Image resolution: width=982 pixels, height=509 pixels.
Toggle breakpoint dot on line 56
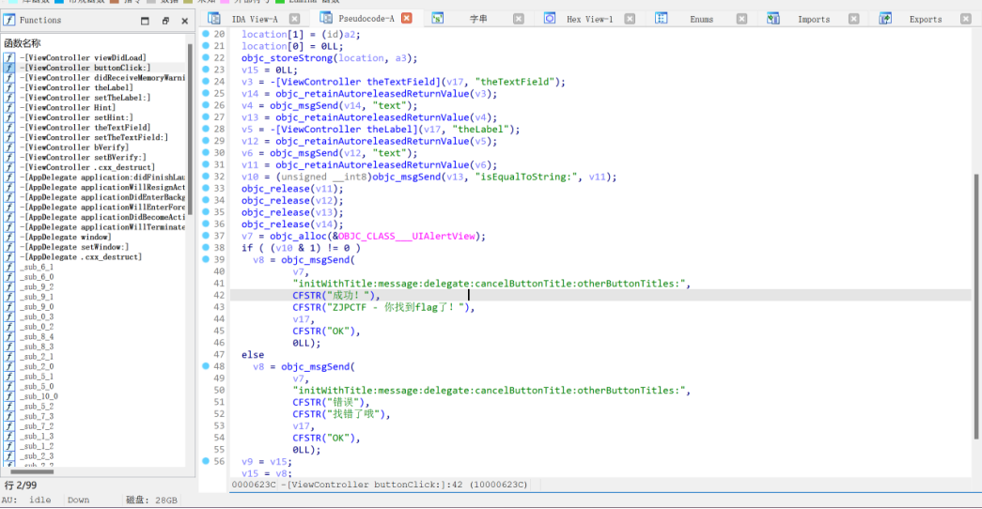(206, 461)
